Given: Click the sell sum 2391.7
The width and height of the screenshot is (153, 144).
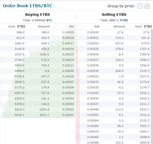Looking at the screenshot, I should pyautogui.click(x=145, y=126).
